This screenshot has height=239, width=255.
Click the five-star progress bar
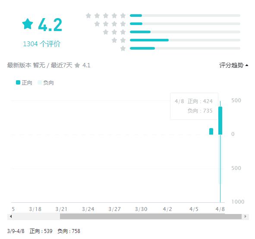coord(185,16)
